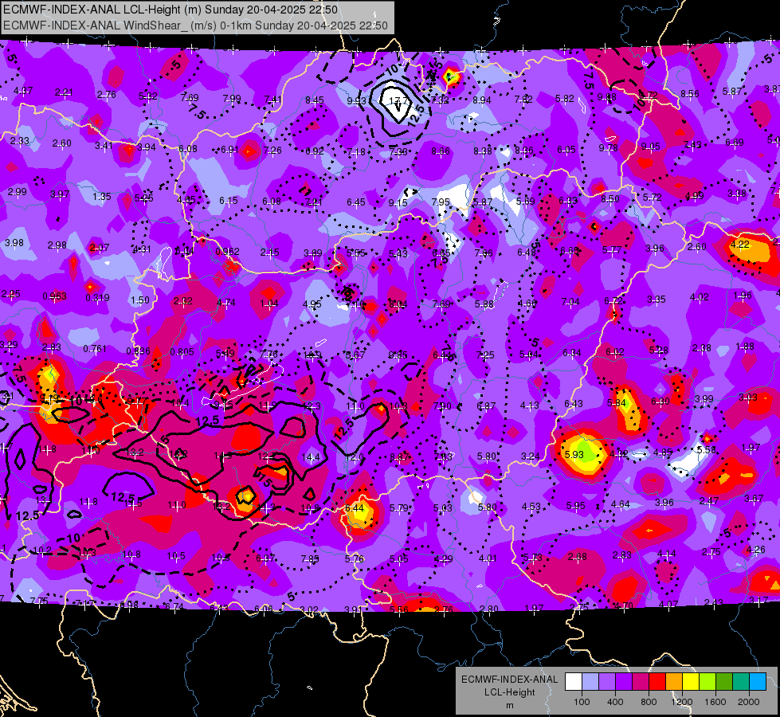Click the wind shear value 5.93

pyautogui.click(x=574, y=454)
